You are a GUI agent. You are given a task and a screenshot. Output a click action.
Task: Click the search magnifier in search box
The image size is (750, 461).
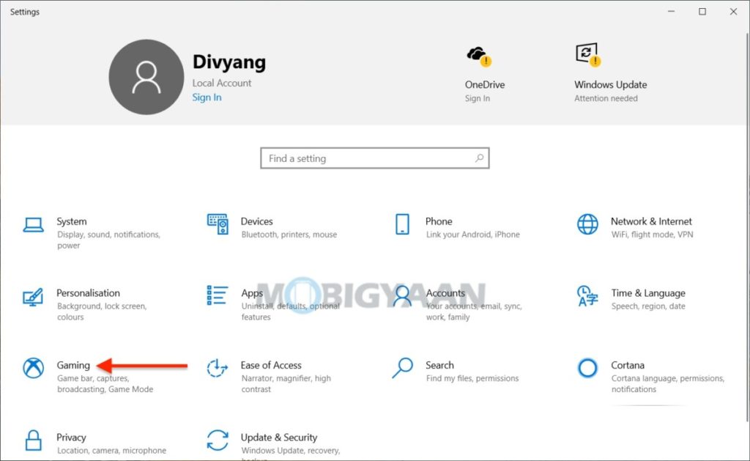(479, 158)
